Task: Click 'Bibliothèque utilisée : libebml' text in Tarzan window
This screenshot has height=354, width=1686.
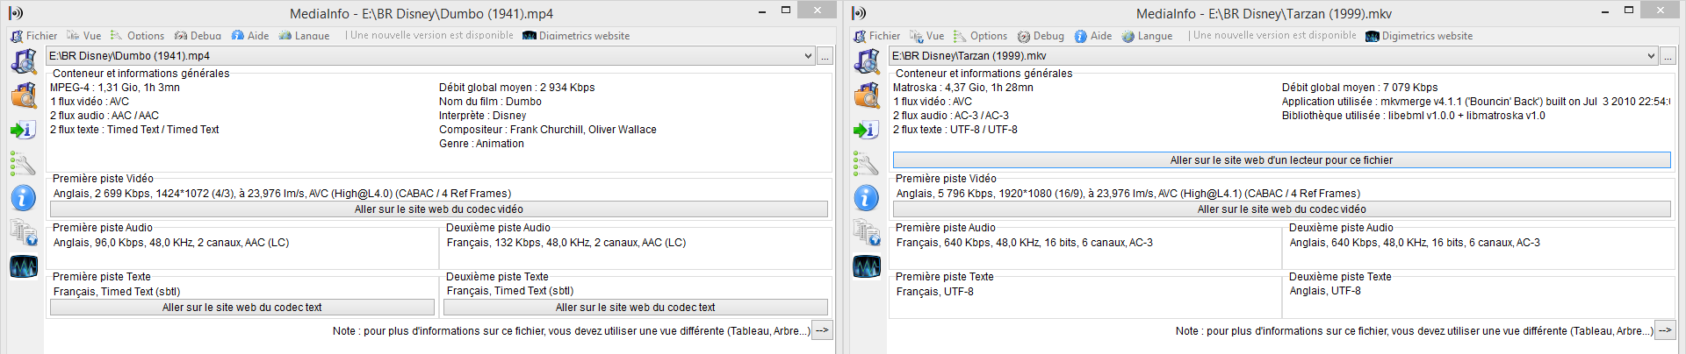Action: pos(1414,116)
